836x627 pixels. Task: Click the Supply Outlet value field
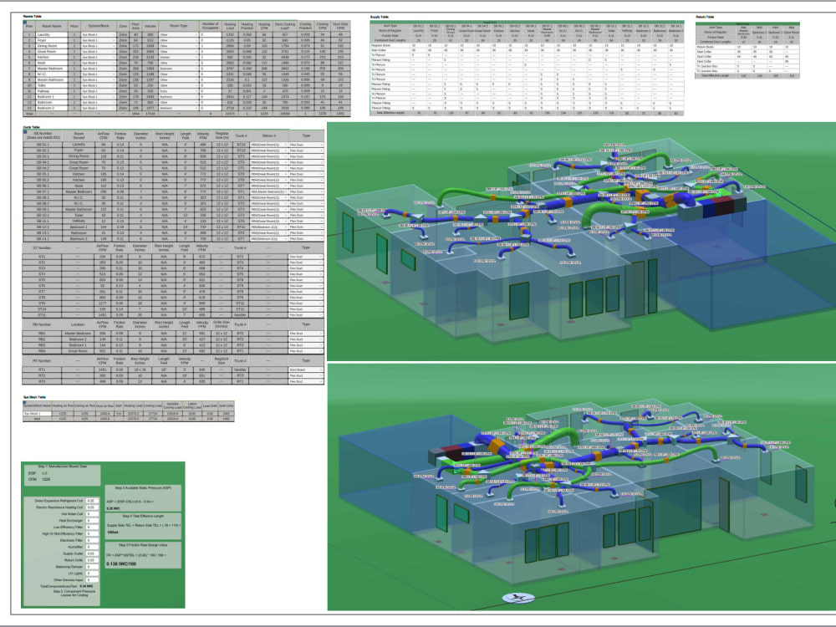(x=92, y=553)
